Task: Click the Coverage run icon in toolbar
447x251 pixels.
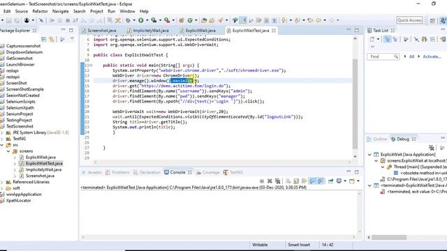Action: [x=154, y=20]
